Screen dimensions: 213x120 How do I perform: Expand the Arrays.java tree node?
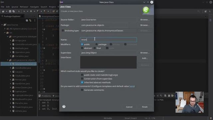pos(10,40)
